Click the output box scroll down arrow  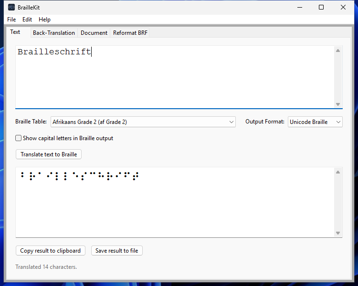[x=338, y=233]
